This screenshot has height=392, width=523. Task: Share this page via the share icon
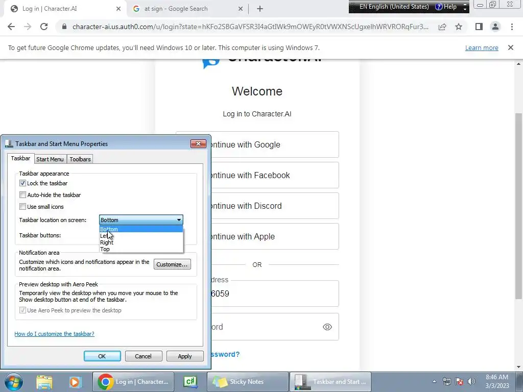click(442, 27)
